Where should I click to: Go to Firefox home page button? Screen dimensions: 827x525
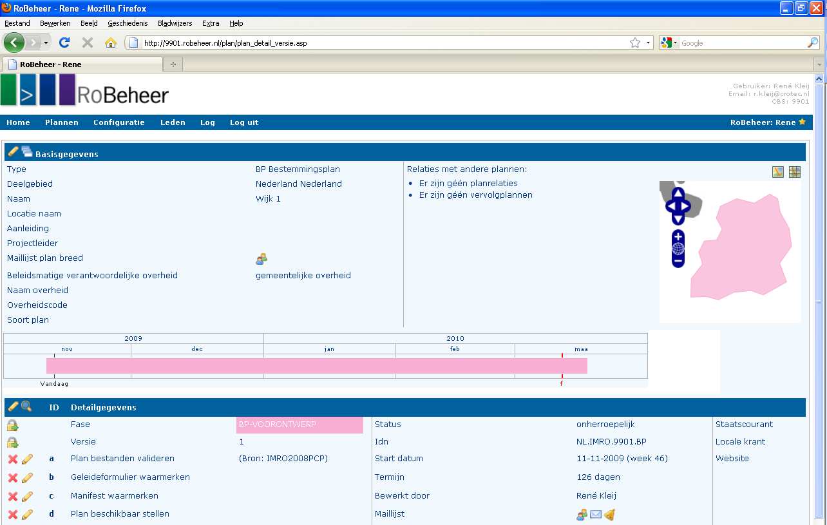pyautogui.click(x=111, y=43)
